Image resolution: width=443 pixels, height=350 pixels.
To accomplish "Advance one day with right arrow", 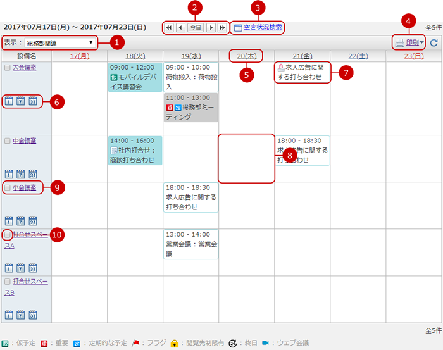I will [211, 28].
